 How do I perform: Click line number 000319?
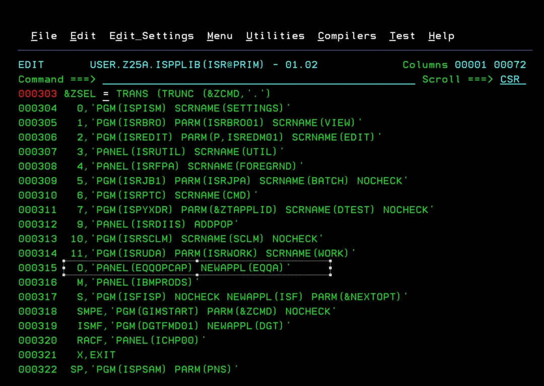click(37, 326)
